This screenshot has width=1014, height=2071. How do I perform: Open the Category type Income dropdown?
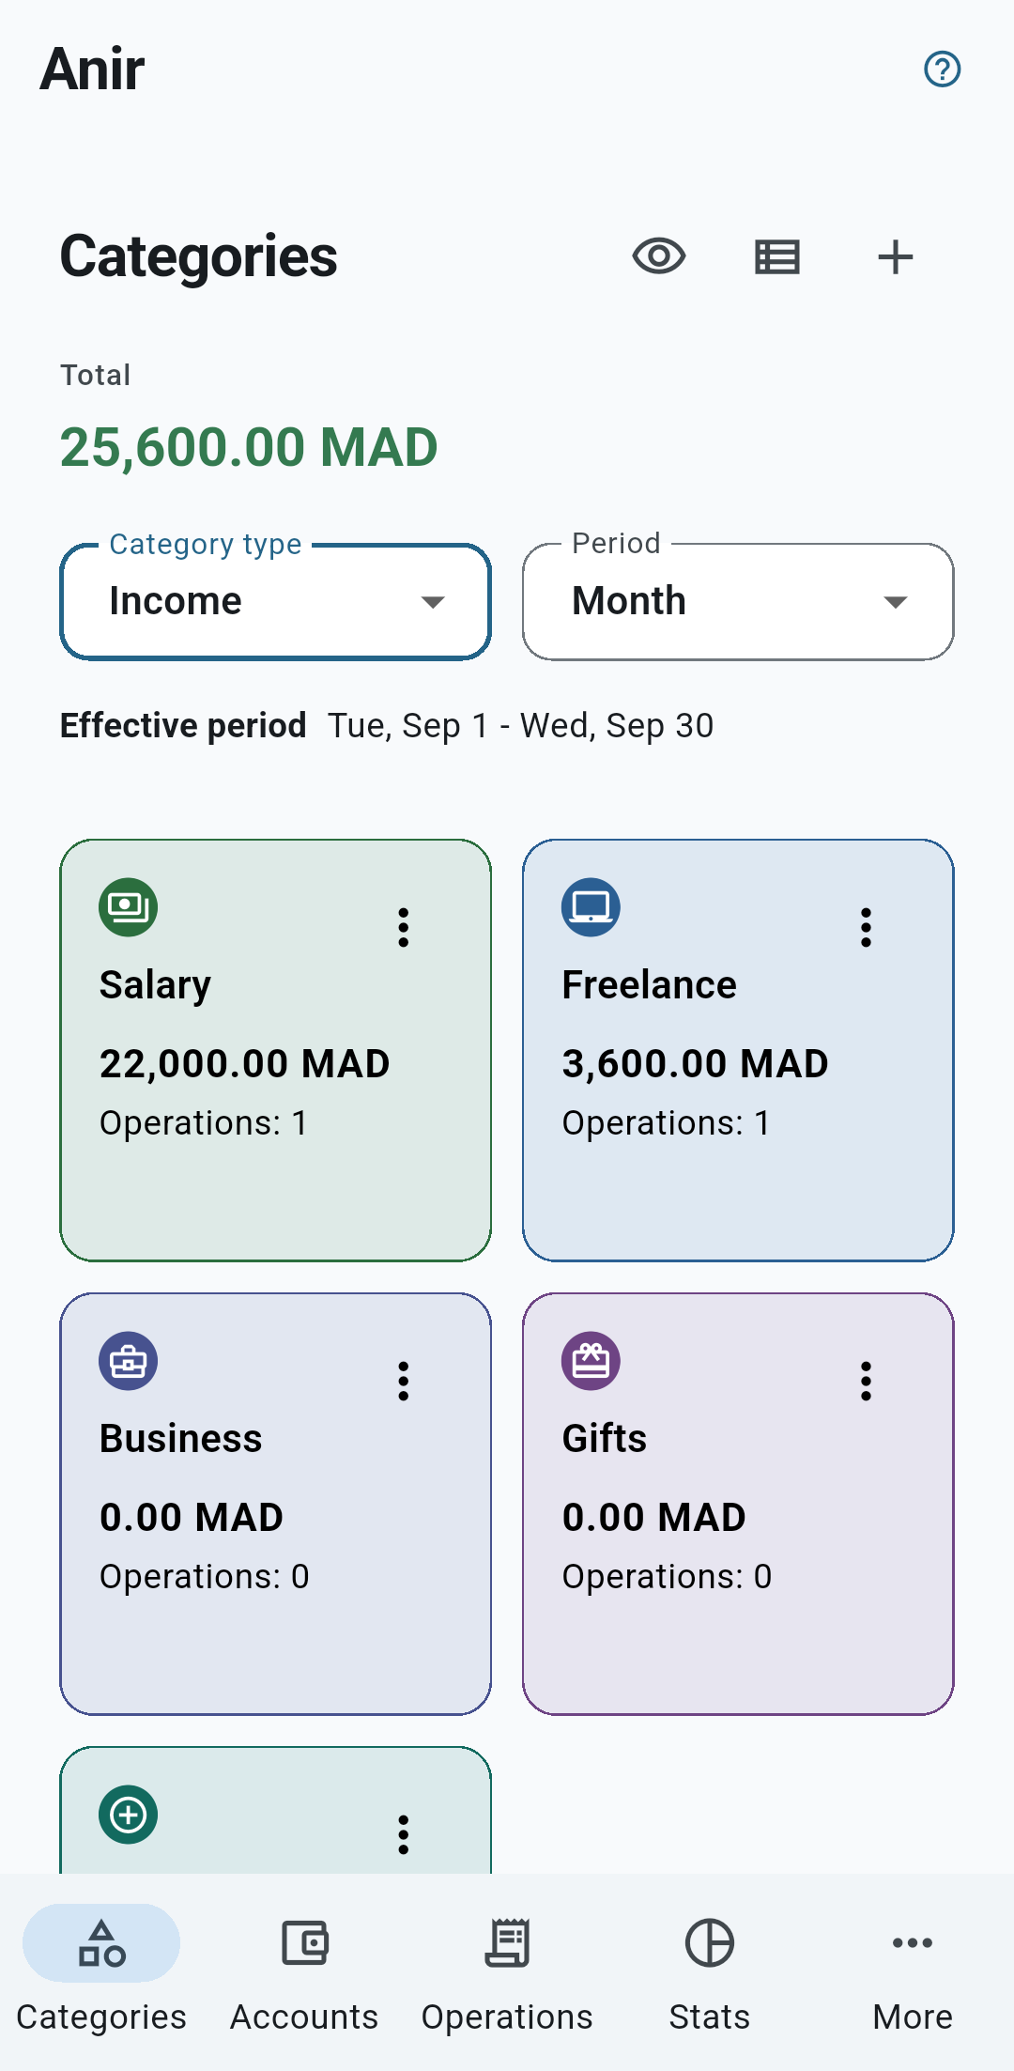click(x=276, y=602)
